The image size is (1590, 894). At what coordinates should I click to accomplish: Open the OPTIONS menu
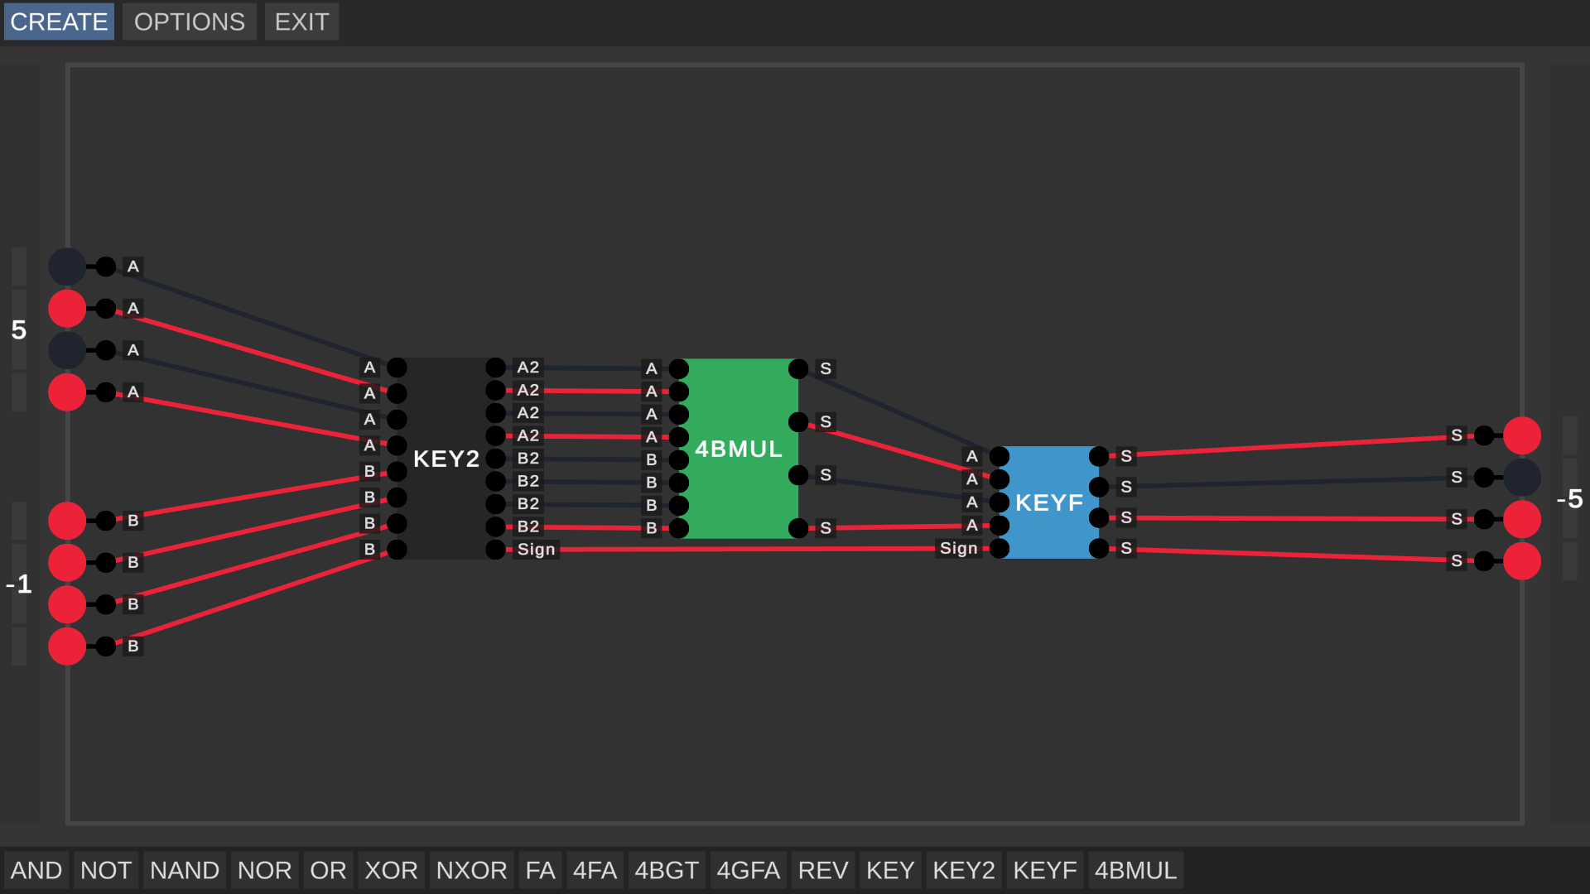[x=189, y=22]
